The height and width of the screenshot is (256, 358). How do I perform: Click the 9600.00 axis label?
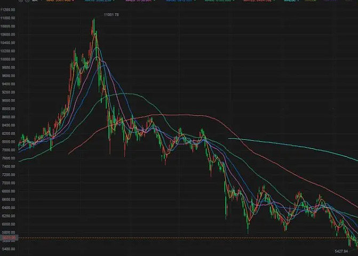(x=9, y=76)
